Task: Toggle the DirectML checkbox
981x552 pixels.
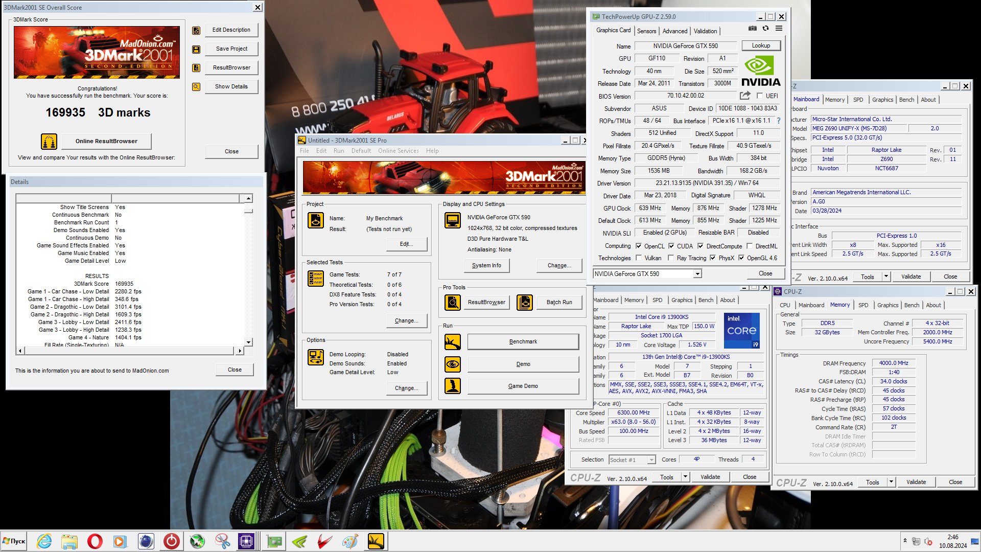Action: [750, 246]
